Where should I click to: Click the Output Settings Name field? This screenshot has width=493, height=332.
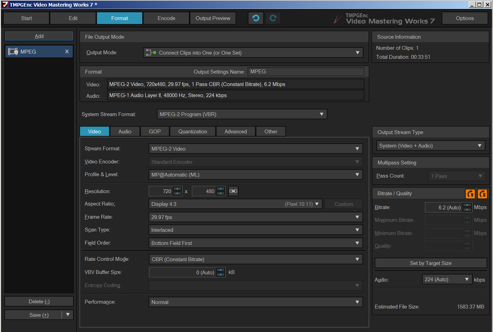[x=306, y=72]
